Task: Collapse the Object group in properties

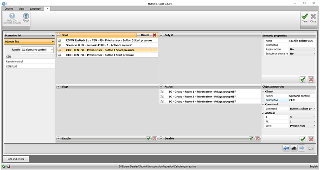Action: coord(263,92)
